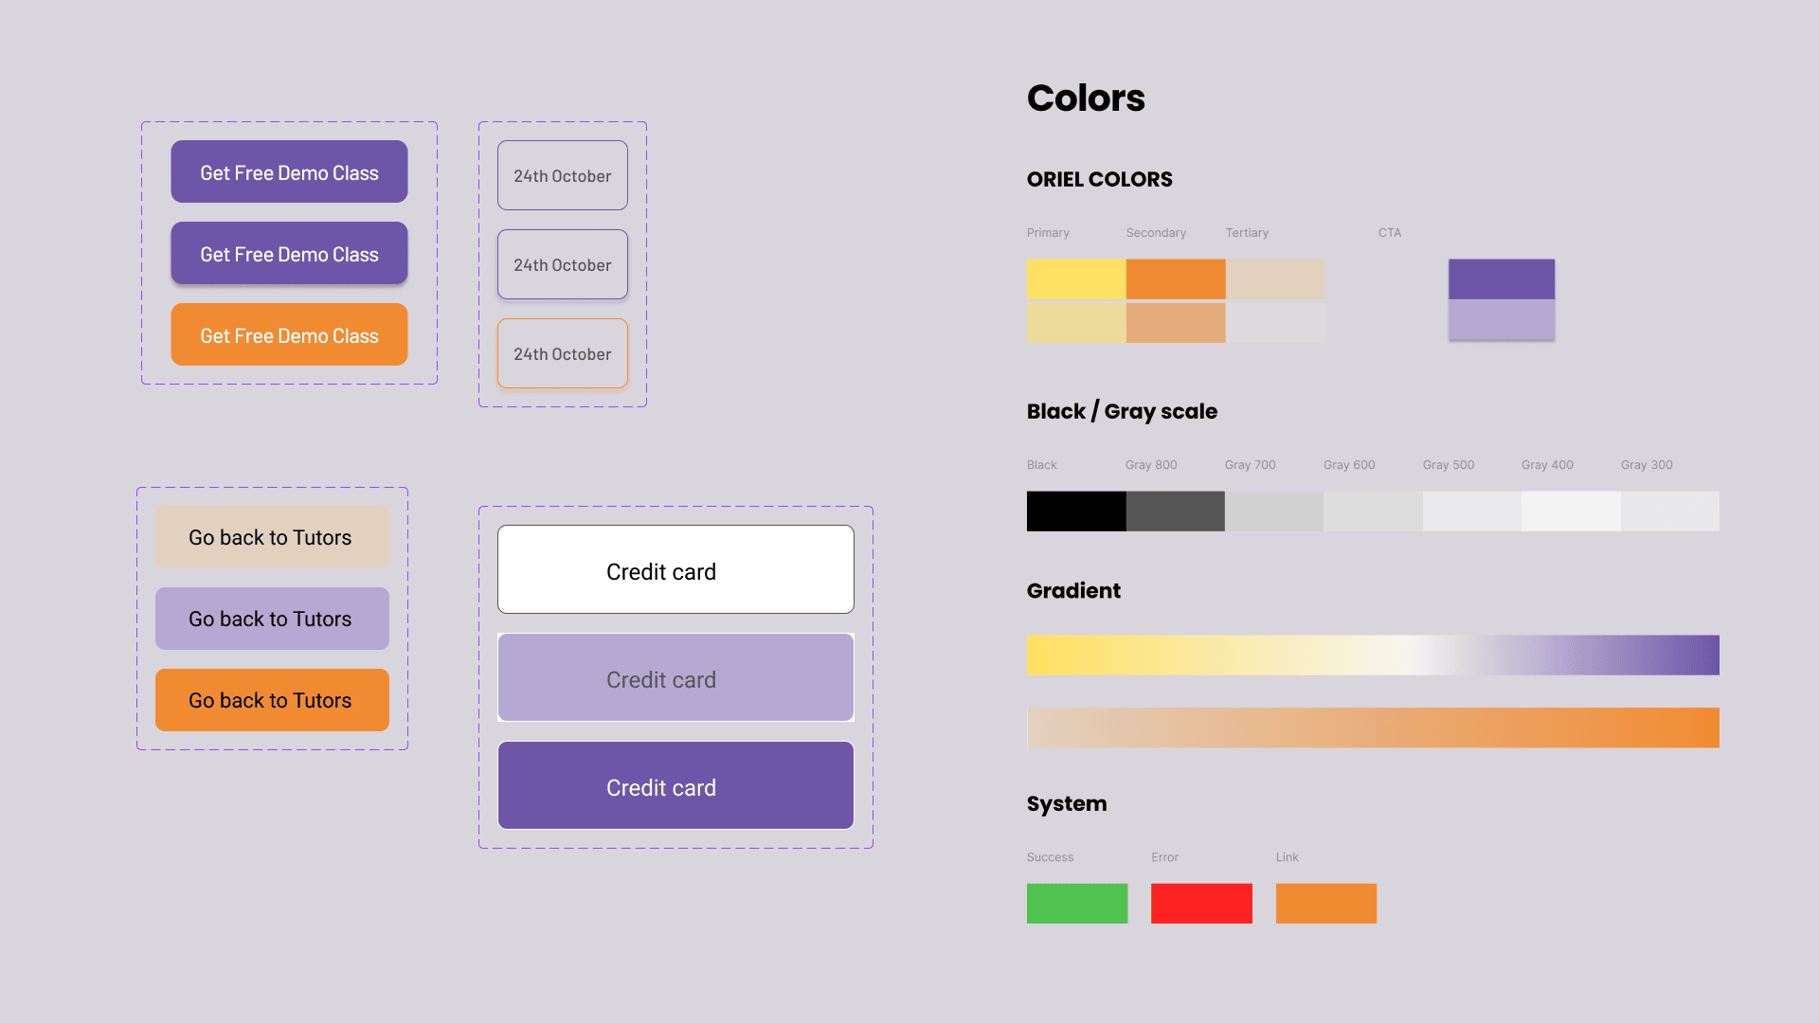
Task: Select the CTA dark purple swatch
Action: tap(1501, 278)
